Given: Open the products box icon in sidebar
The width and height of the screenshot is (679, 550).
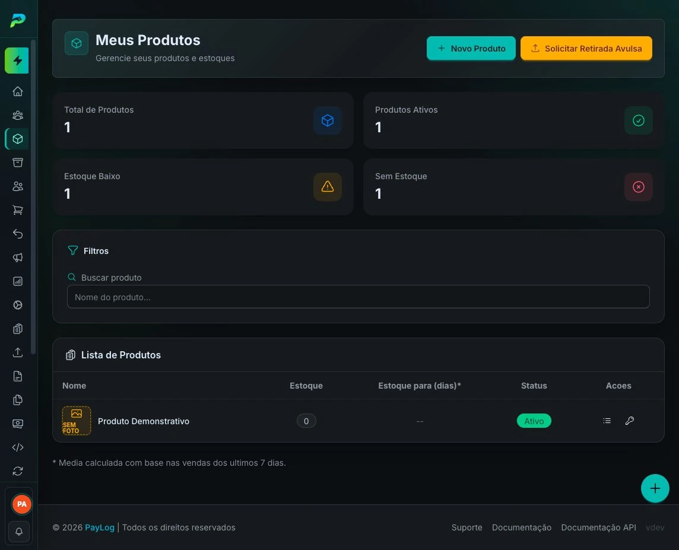Looking at the screenshot, I should 18,139.
